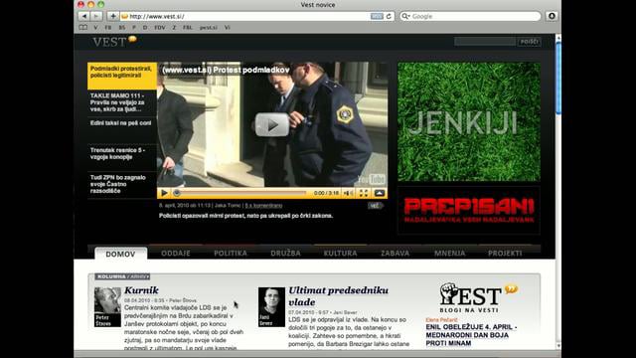This screenshot has width=636, height=358.
Task: Expand article with the 'več' button
Action: point(375,206)
